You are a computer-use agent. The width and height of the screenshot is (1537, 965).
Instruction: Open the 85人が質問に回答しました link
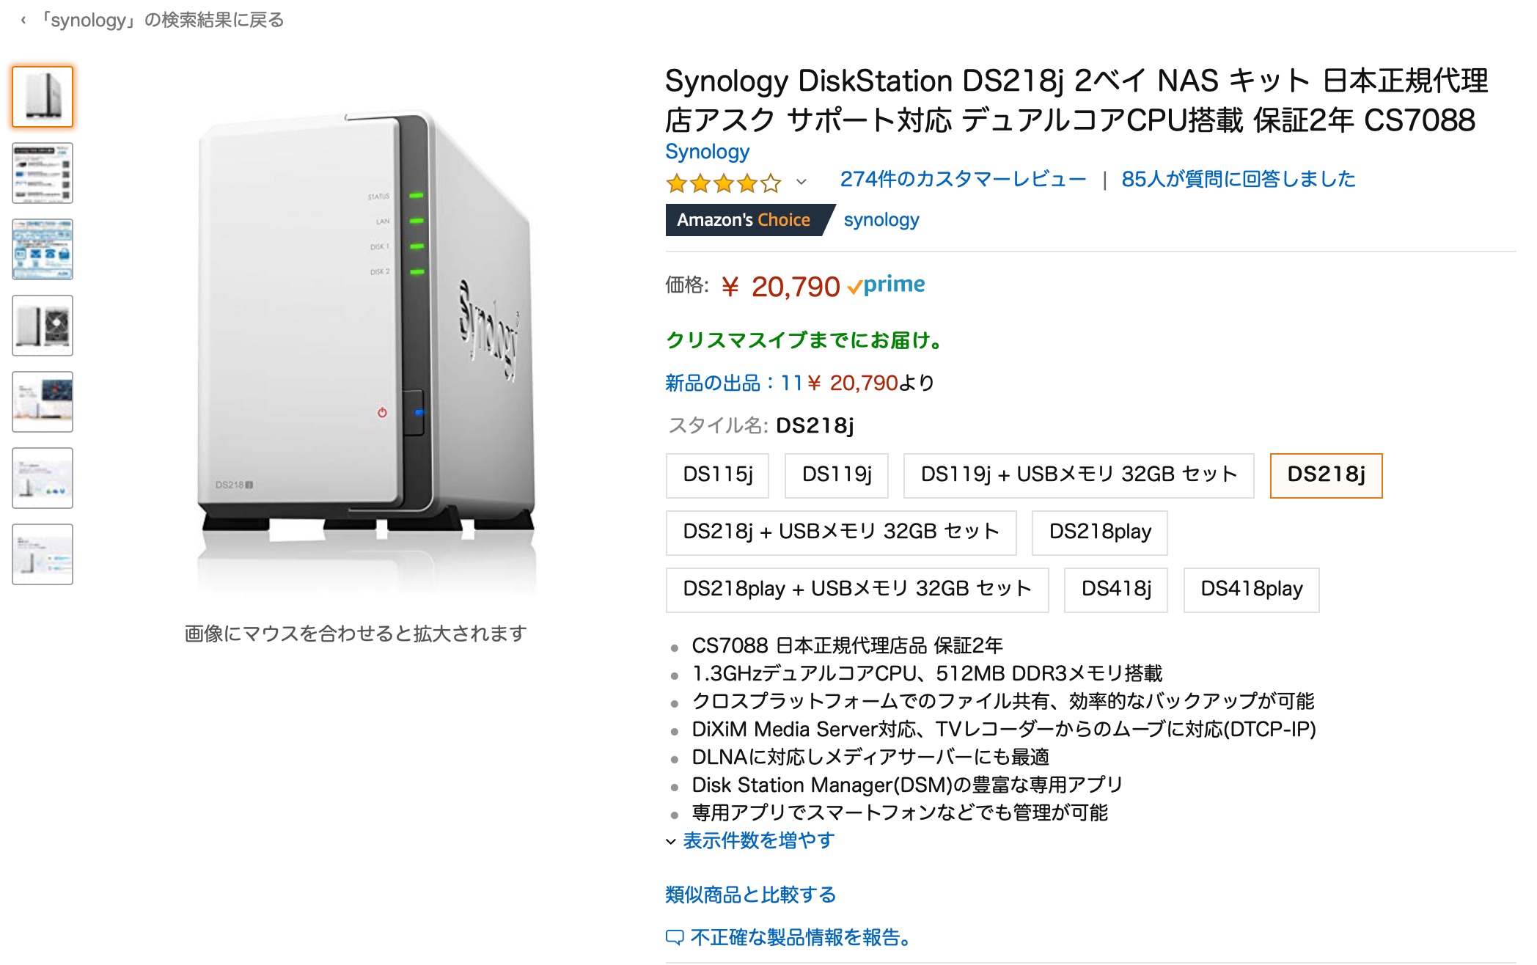click(1238, 179)
